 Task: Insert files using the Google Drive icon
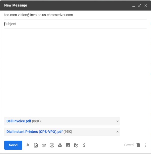(60, 145)
